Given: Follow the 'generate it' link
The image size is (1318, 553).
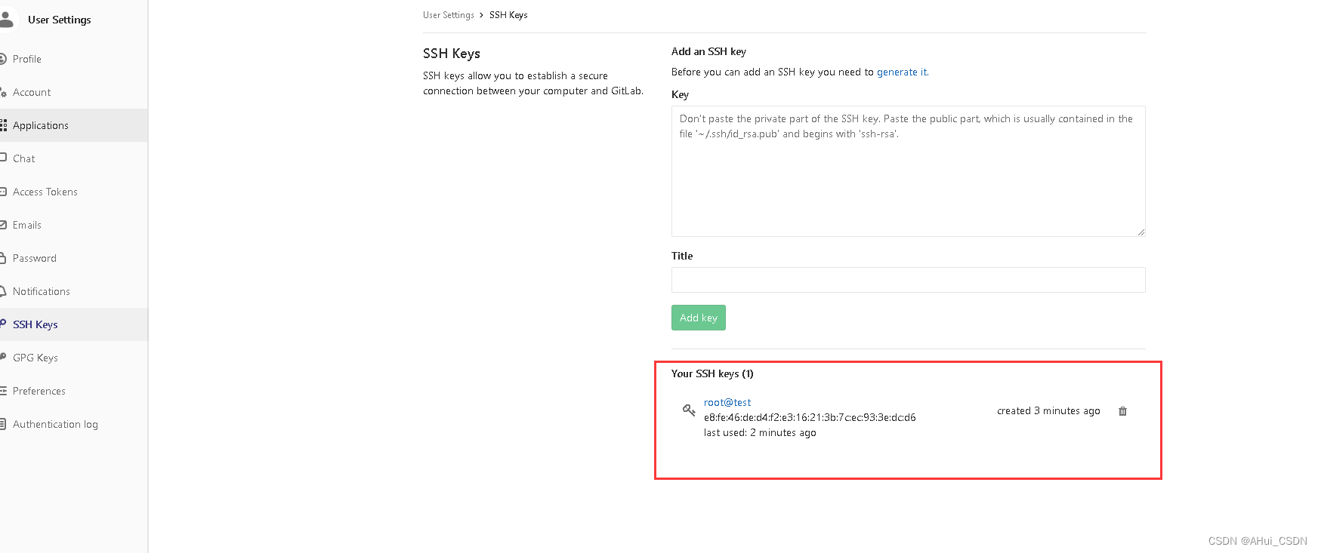Looking at the screenshot, I should pos(902,72).
